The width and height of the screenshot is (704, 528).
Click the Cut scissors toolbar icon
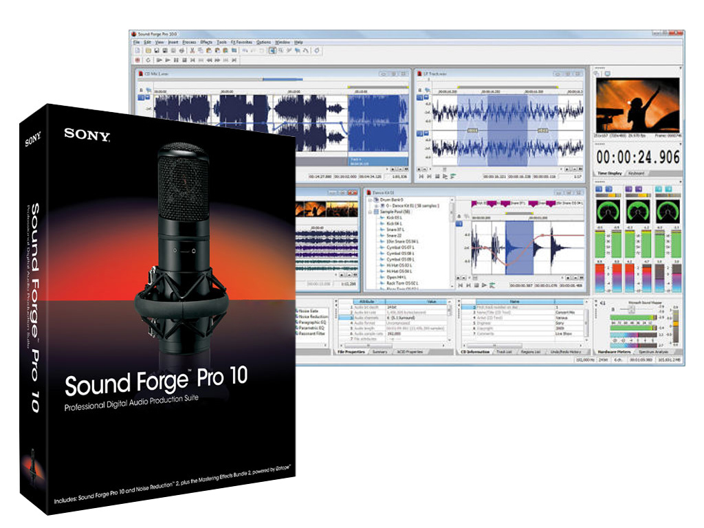[x=192, y=51]
